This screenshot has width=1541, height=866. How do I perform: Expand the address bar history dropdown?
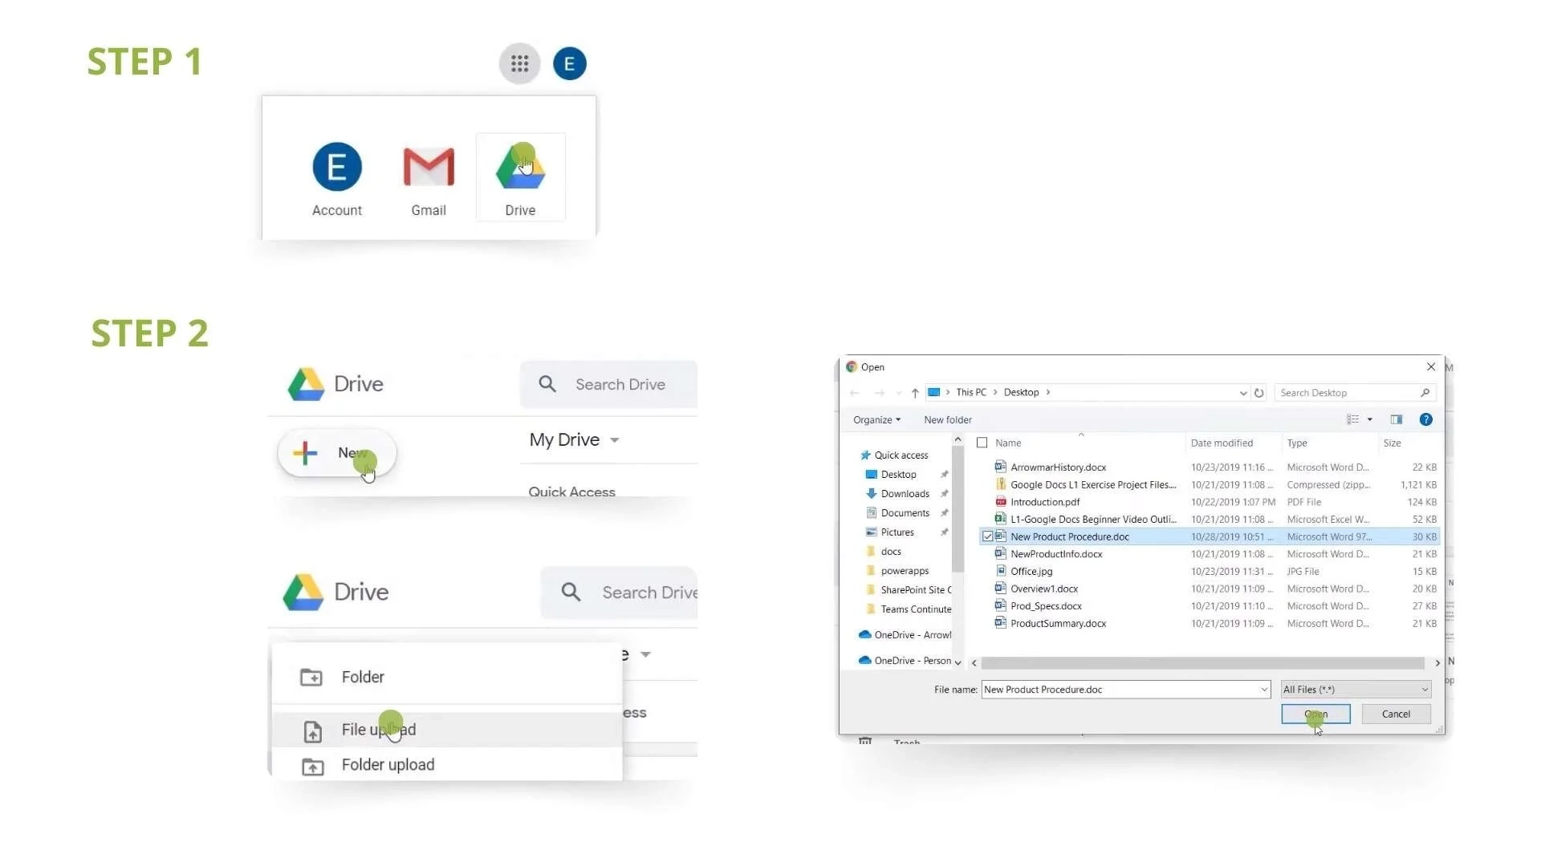1243,393
